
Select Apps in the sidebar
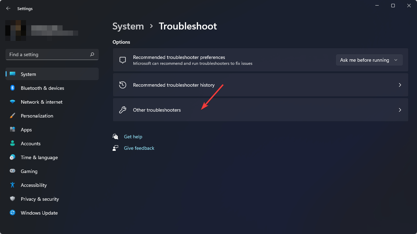coord(26,130)
